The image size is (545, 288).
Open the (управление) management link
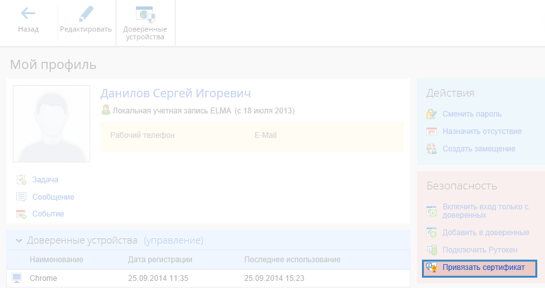click(173, 240)
